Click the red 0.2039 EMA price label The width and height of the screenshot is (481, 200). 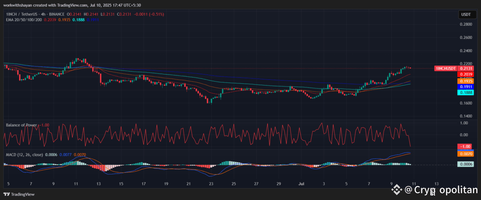pyautogui.click(x=464, y=74)
